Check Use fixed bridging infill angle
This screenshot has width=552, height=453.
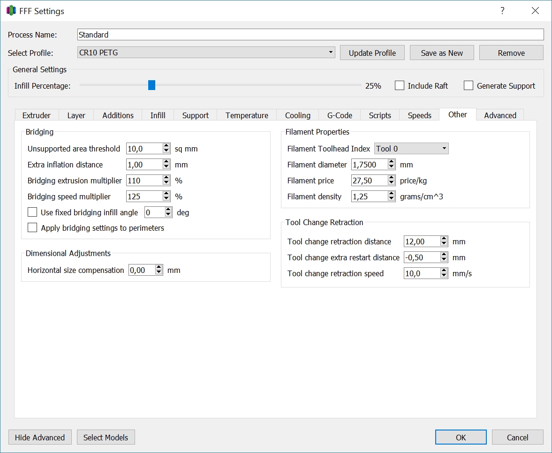(x=32, y=212)
